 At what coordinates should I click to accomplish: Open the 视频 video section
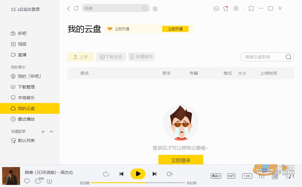(x=19, y=44)
